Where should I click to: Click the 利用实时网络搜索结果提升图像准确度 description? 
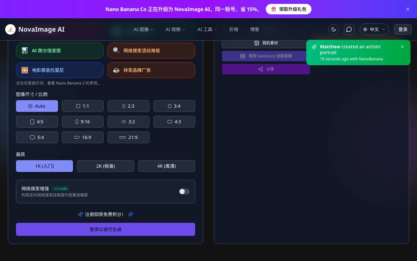tap(55, 195)
